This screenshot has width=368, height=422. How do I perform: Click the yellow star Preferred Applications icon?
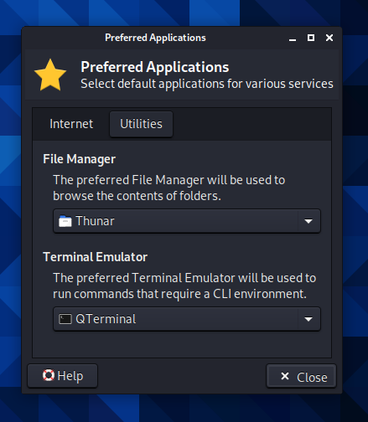point(50,75)
